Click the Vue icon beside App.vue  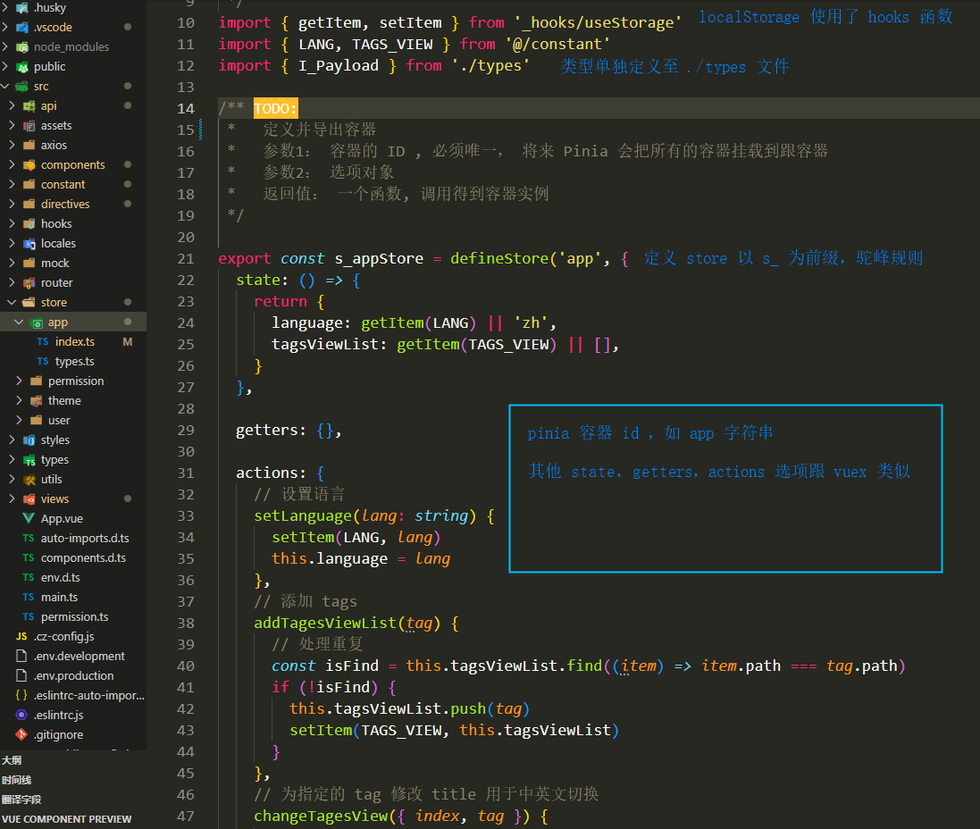29,518
